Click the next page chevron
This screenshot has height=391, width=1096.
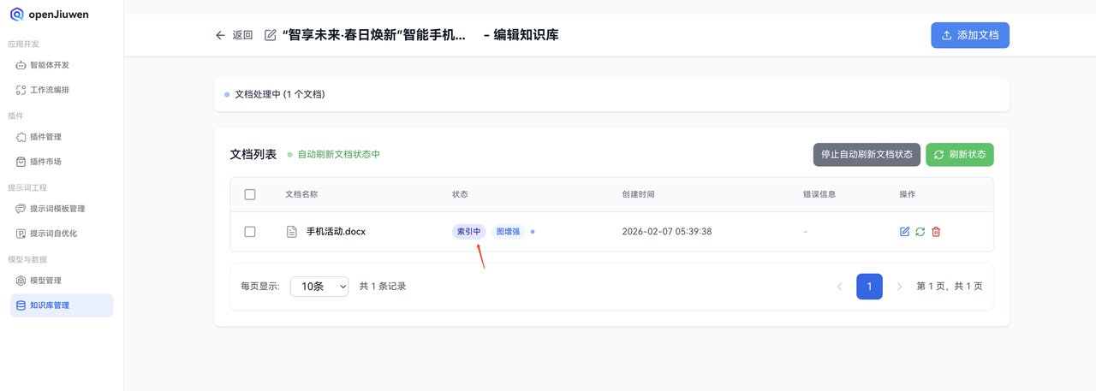click(x=899, y=287)
